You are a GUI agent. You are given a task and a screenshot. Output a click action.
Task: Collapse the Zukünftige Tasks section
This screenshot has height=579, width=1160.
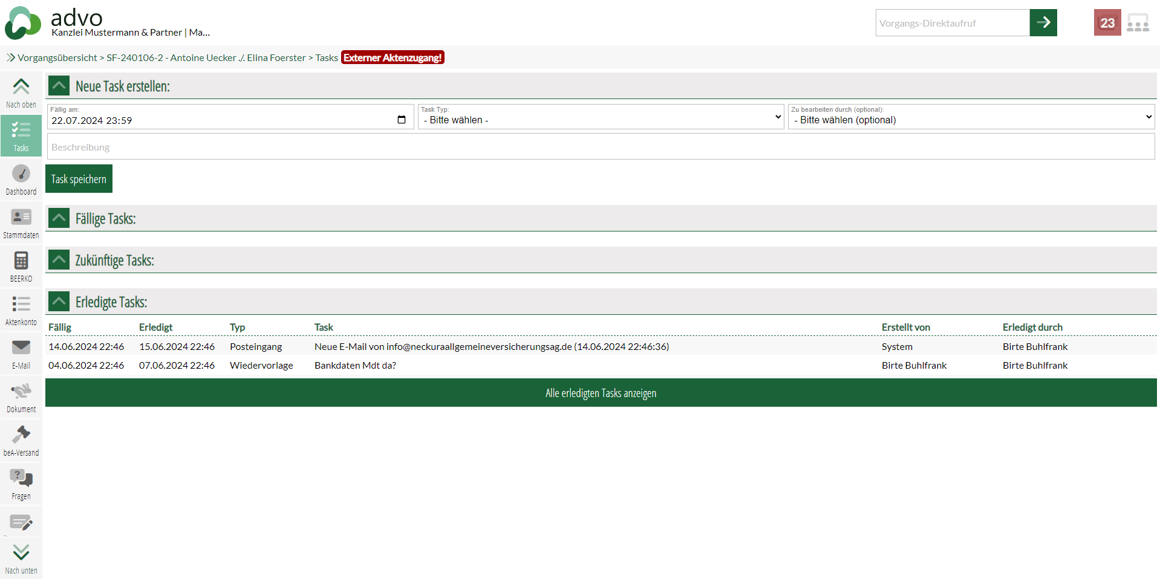[x=59, y=260]
